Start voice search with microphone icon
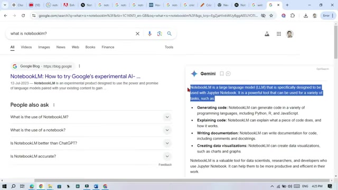This screenshot has height=190, width=338. click(x=149, y=34)
